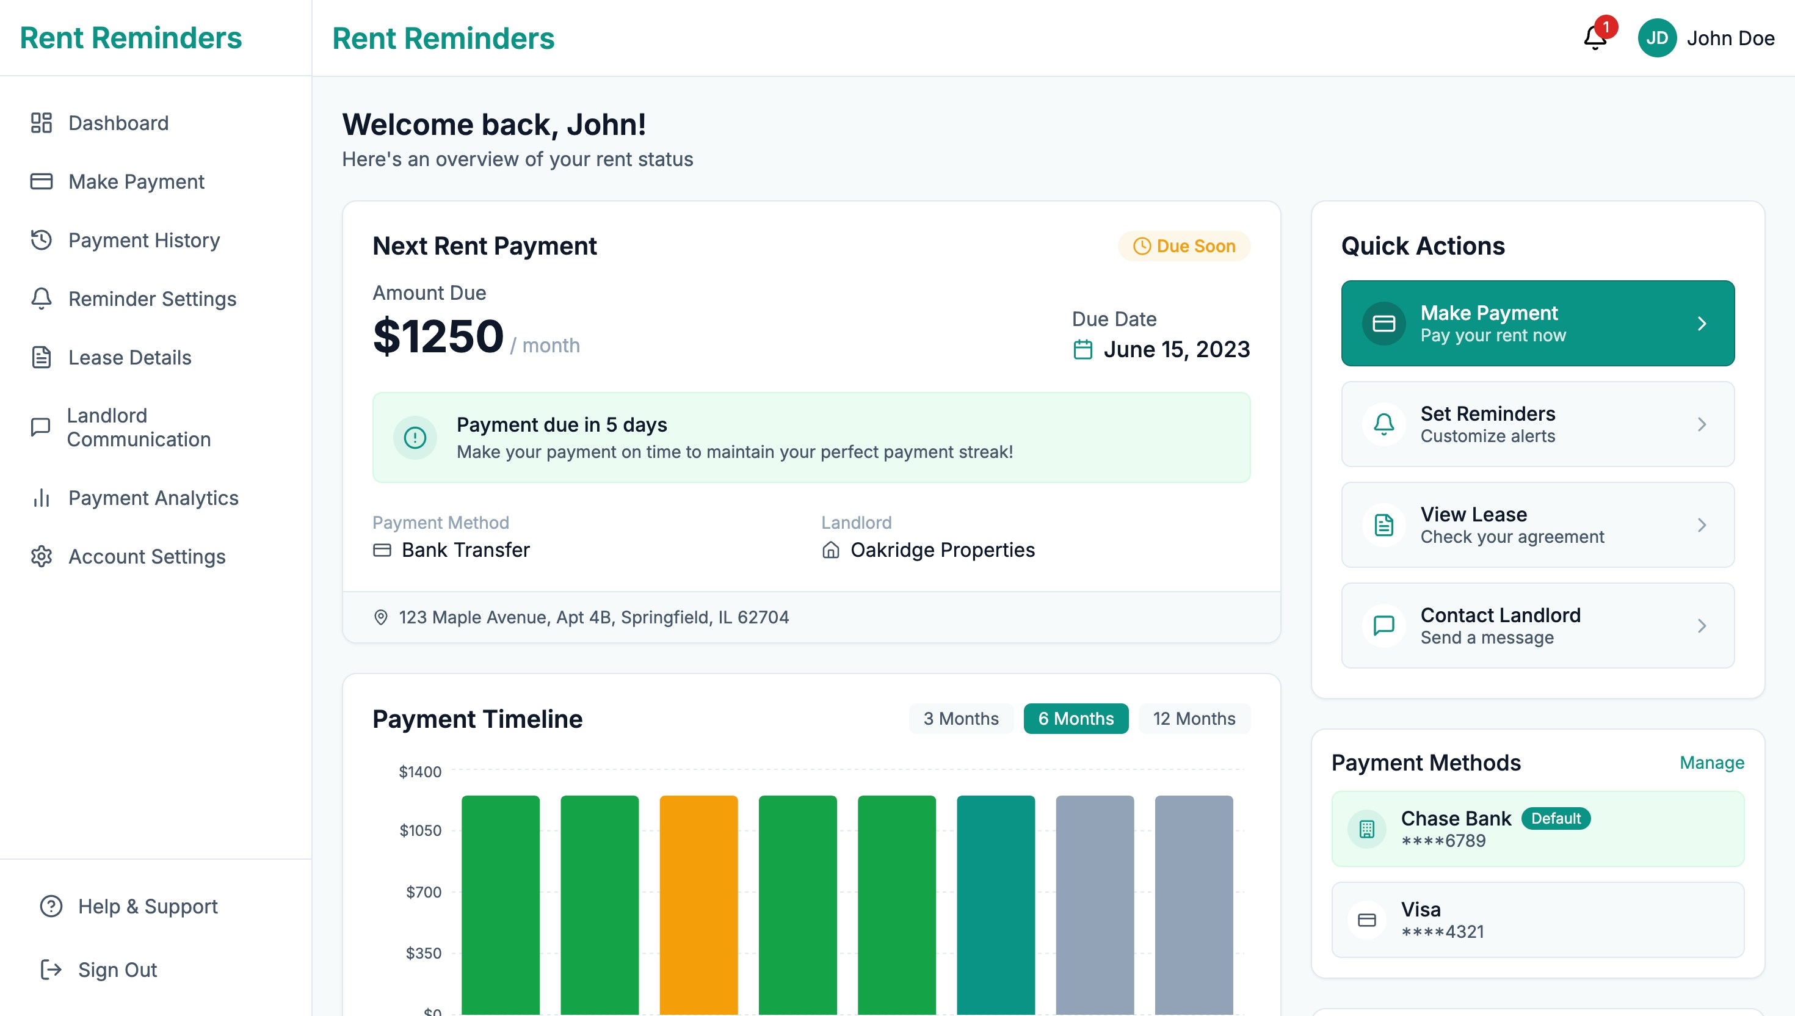This screenshot has height=1016, width=1795.
Task: Click the Manage payment methods link
Action: pos(1711,762)
